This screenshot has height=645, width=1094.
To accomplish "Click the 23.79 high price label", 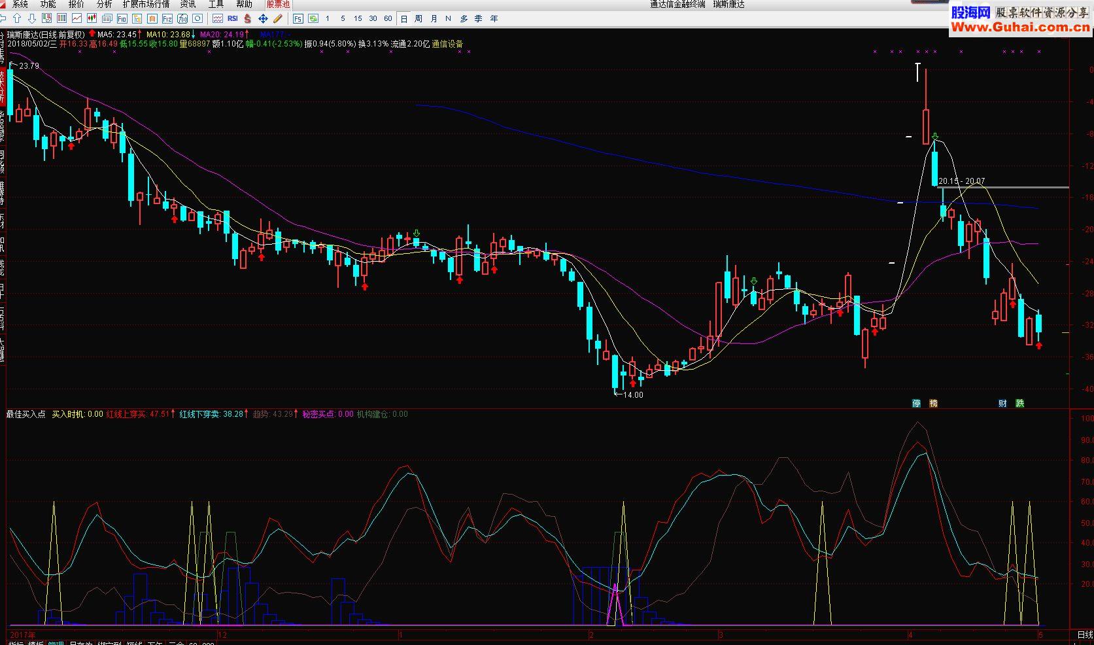I will coord(29,66).
